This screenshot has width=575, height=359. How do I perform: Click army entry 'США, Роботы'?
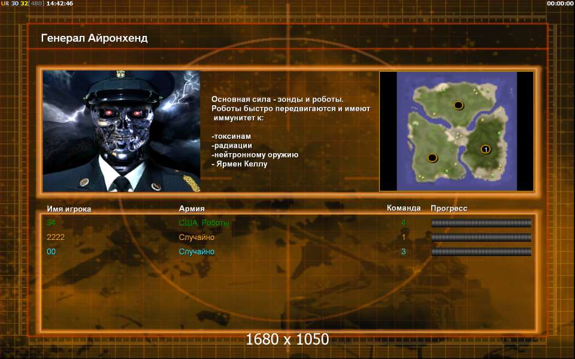pyautogui.click(x=204, y=223)
